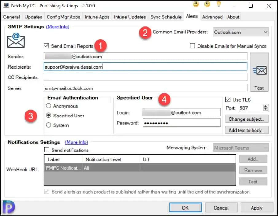Click the Password field
This screenshot has height=216, width=278.
tap(182, 123)
